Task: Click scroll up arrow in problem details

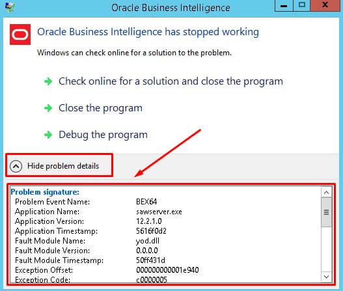Action: tap(326, 193)
